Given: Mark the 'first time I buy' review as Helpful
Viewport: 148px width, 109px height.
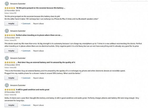Looking at the screenshot, I should click(x=11, y=78).
